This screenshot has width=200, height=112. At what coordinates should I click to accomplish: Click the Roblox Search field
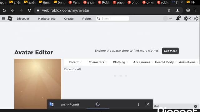112,19
